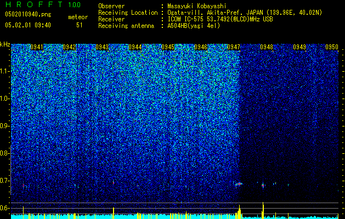Click the Receiving antenna label
Image resolution: width=345 pixels, height=219 pixels.
(x=126, y=26)
